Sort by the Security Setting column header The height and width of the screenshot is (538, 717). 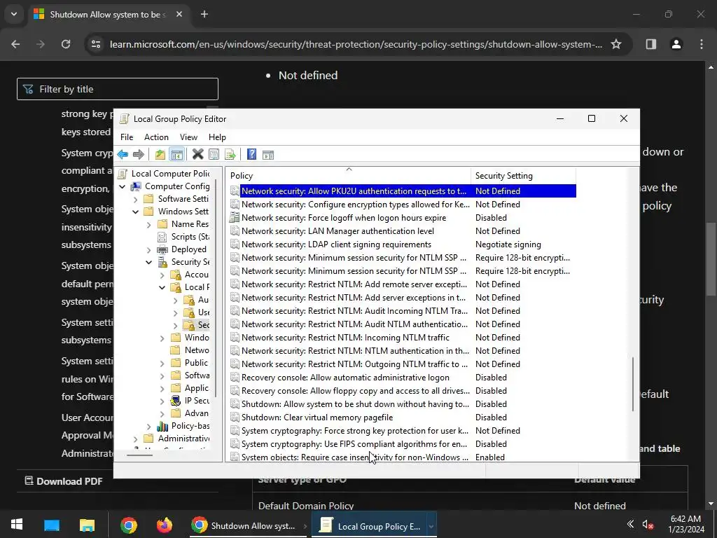click(523, 176)
